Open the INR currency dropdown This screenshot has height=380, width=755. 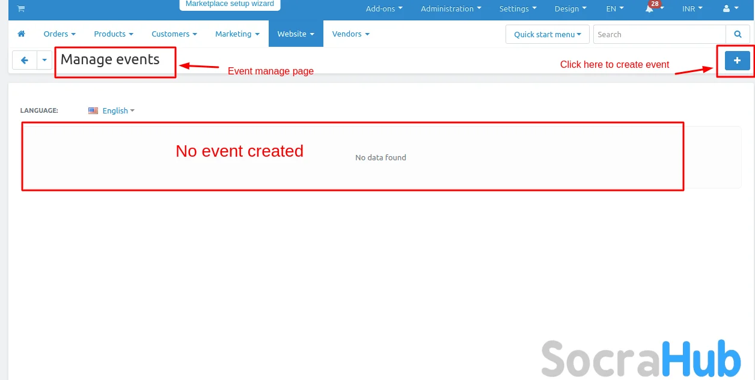point(692,9)
